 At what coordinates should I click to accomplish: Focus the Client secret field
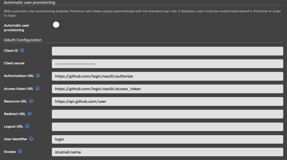168,64
